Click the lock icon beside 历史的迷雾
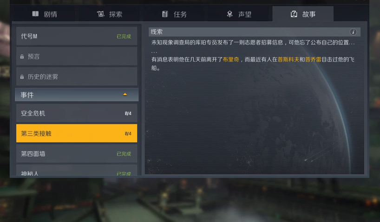380x222 pixels. pyautogui.click(x=22, y=77)
